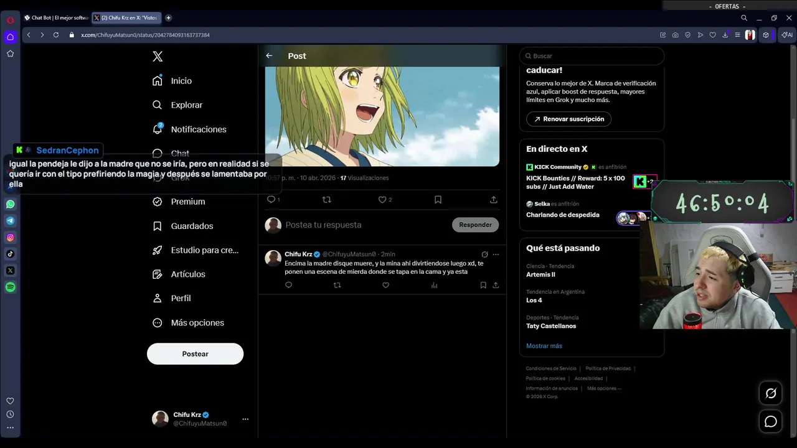The image size is (797, 448).
Task: Click Renovar suscripción button
Action: [568, 119]
